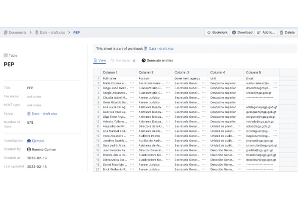Click the PEP breadcrumb entry
The image size is (298, 199).
(x=76, y=32)
